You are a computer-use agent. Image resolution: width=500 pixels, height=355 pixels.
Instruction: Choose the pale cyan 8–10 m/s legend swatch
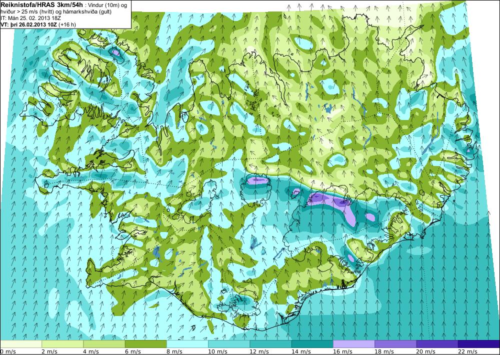187,344
